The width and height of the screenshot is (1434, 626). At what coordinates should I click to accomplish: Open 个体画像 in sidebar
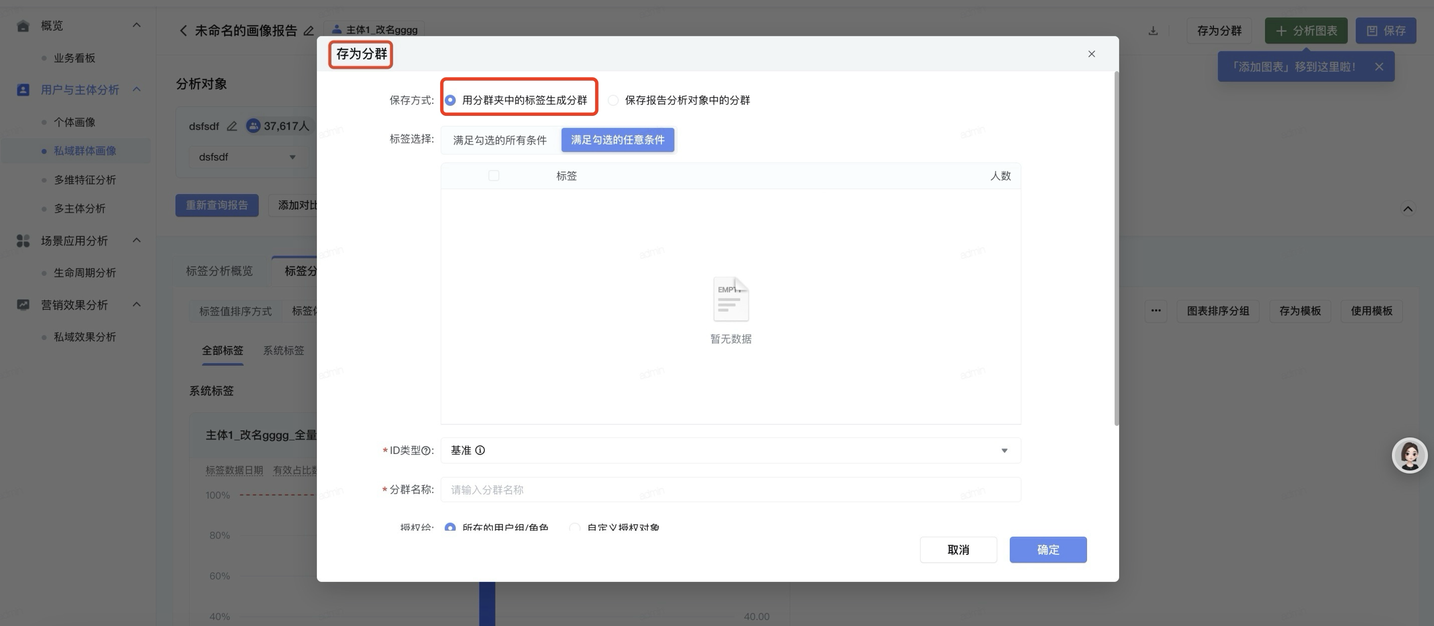(x=75, y=122)
